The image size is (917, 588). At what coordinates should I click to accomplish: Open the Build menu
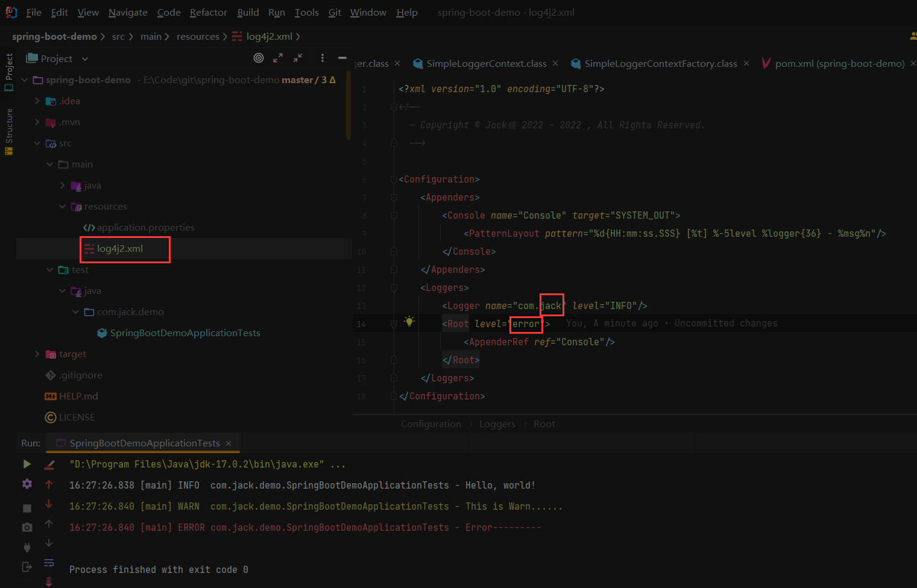tap(248, 12)
